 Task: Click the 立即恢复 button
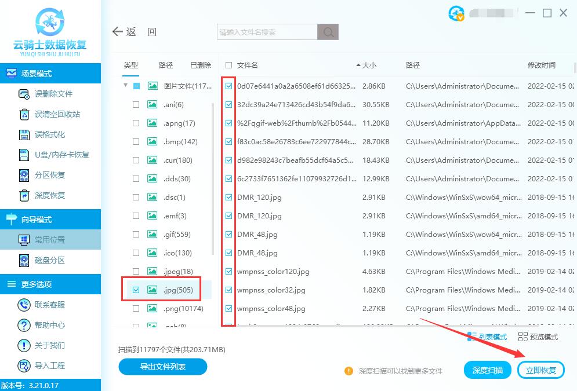coord(540,370)
